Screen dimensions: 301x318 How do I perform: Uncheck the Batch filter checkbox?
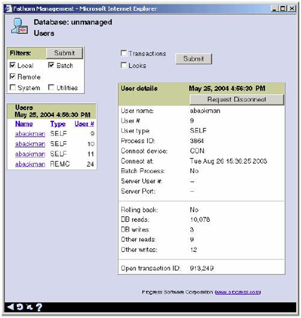[51, 65]
